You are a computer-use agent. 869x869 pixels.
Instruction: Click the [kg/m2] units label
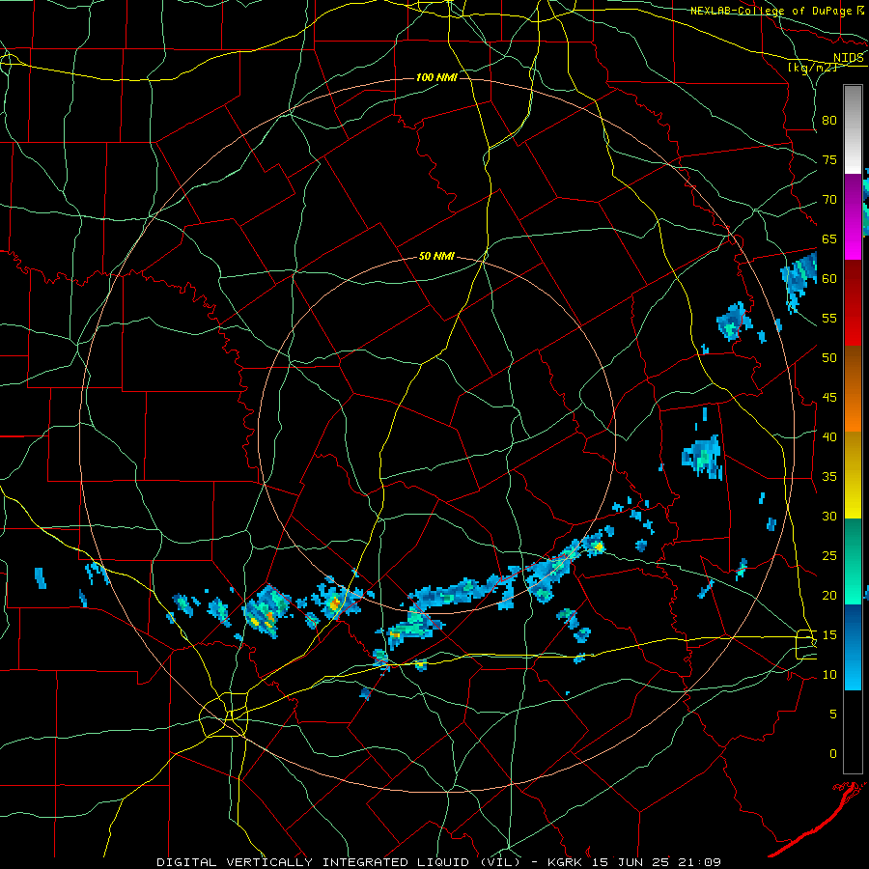(x=812, y=67)
